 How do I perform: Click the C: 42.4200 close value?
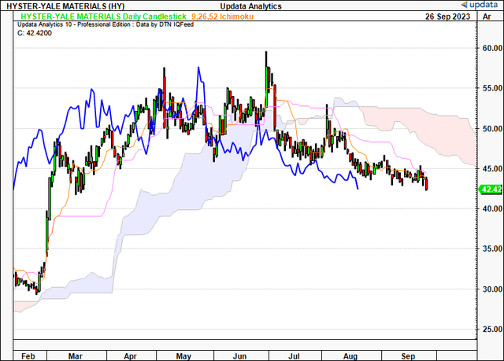(35, 33)
